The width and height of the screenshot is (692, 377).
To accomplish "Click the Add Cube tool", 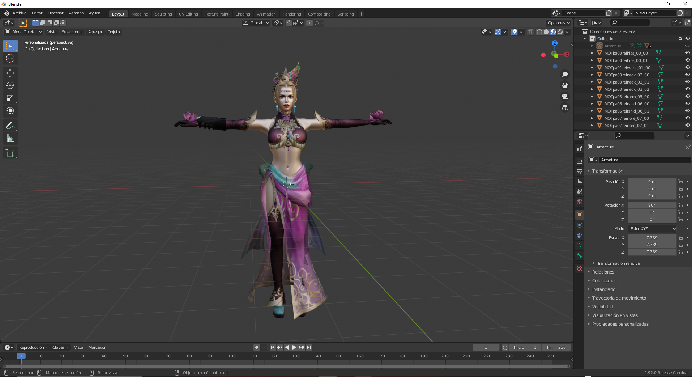I will click(x=10, y=153).
